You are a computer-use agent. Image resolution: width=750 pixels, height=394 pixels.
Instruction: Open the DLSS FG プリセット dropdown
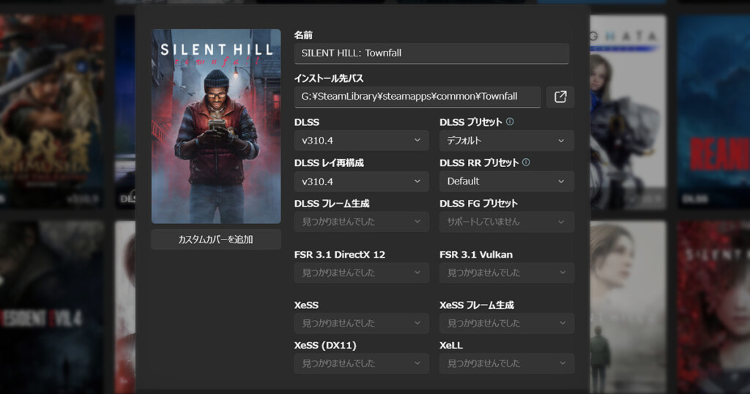tap(507, 222)
